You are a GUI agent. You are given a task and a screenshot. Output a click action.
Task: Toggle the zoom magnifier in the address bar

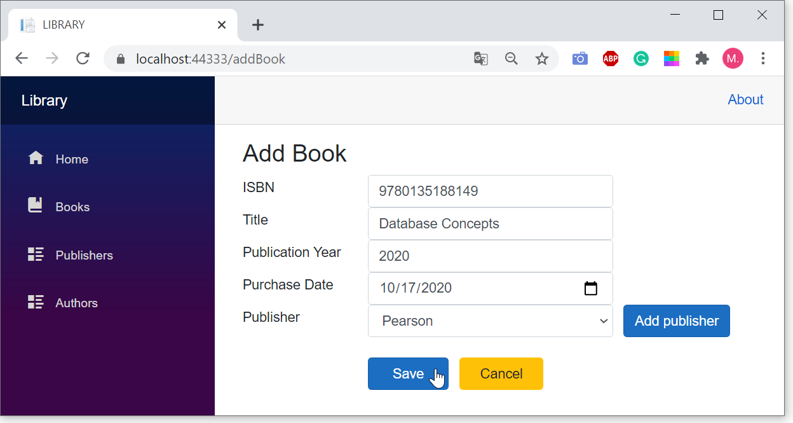512,59
